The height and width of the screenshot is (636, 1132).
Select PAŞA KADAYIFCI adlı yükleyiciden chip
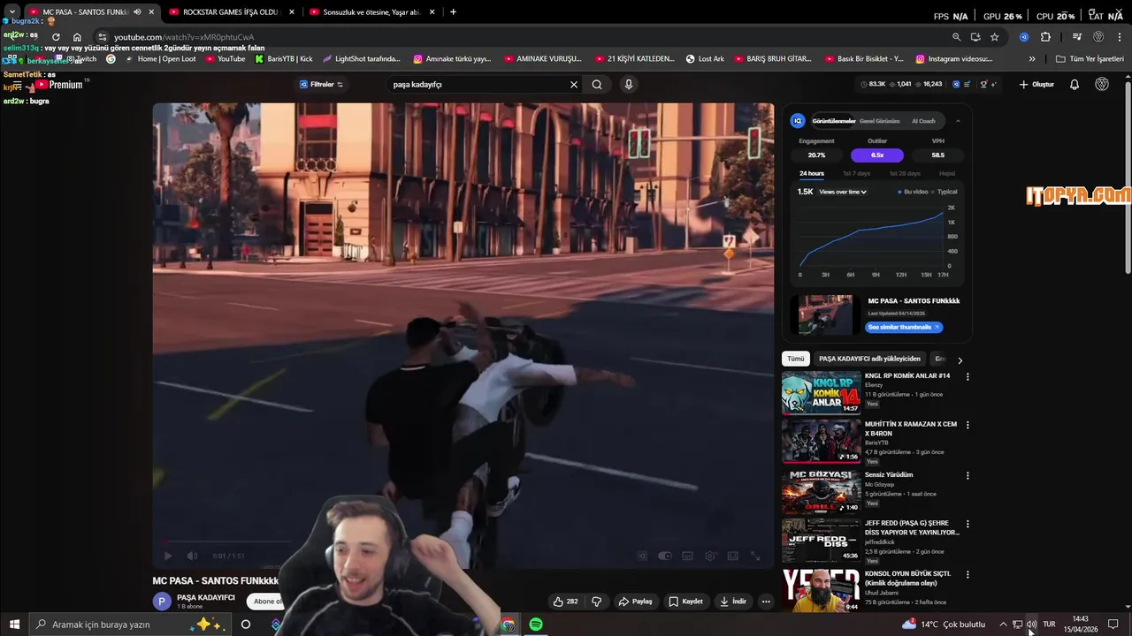[x=869, y=359]
